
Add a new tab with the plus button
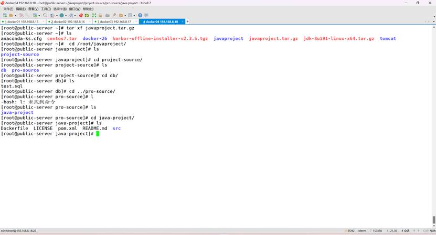click(x=187, y=22)
